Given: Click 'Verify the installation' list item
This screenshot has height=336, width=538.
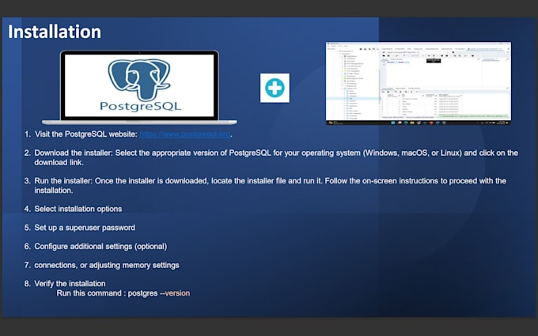Looking at the screenshot, I should click(x=70, y=284).
